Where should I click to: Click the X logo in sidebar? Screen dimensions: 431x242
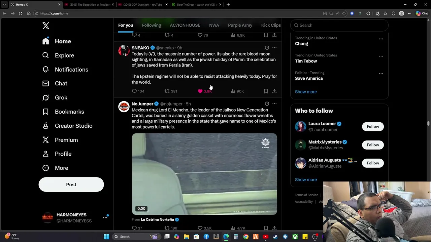[x=46, y=26]
